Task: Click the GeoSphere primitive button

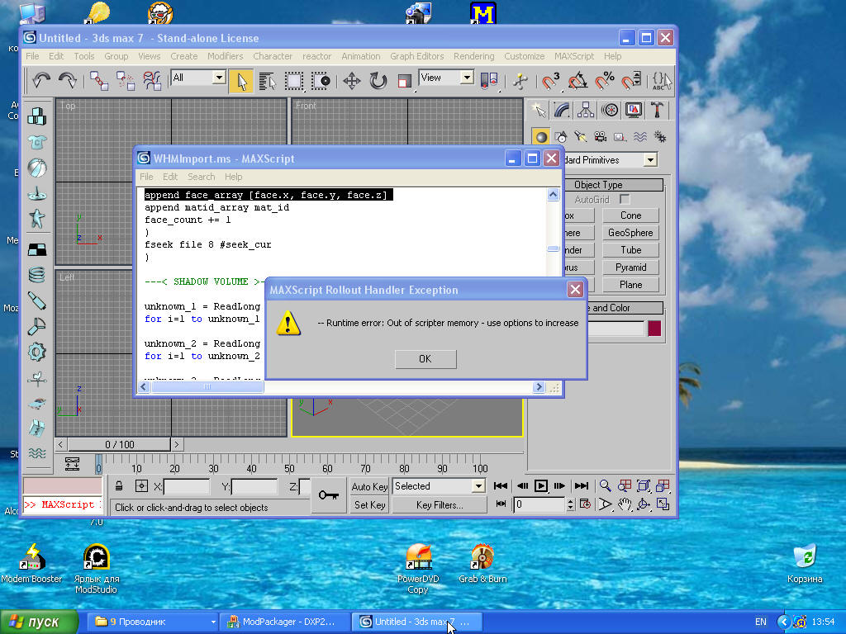Action: point(630,233)
